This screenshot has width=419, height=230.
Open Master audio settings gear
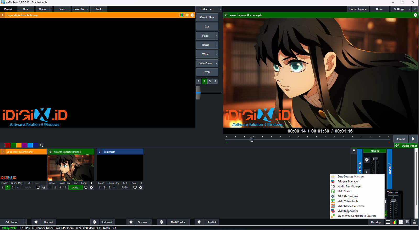[367, 160]
